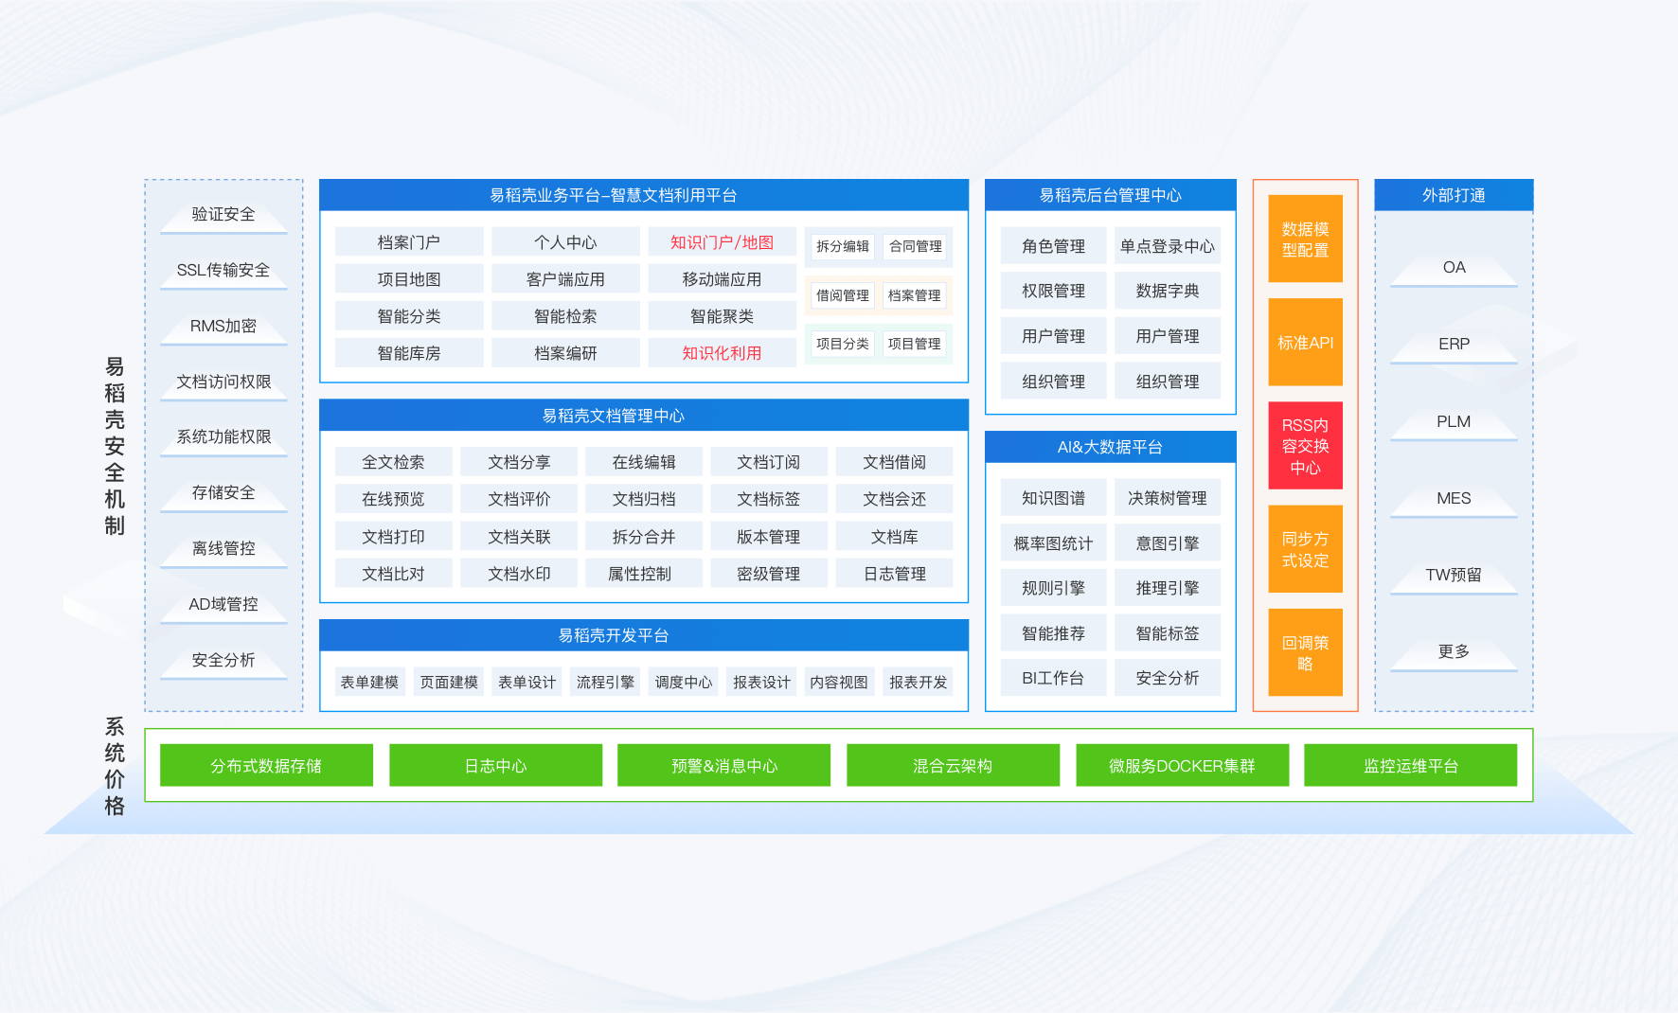Click the 分布式数据存储 green button

[x=266, y=765]
